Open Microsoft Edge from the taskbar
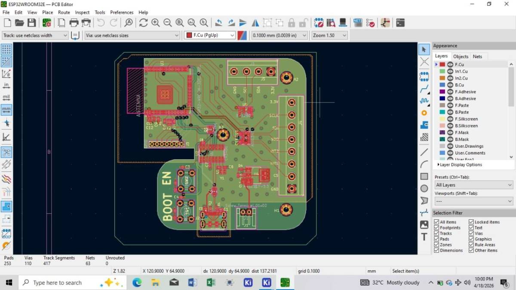The width and height of the screenshot is (516, 290). [x=137, y=283]
